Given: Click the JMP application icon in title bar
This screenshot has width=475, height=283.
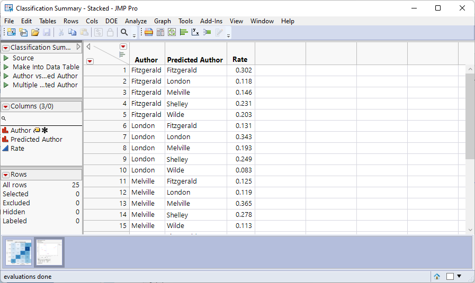Looking at the screenshot, I should click(9, 8).
